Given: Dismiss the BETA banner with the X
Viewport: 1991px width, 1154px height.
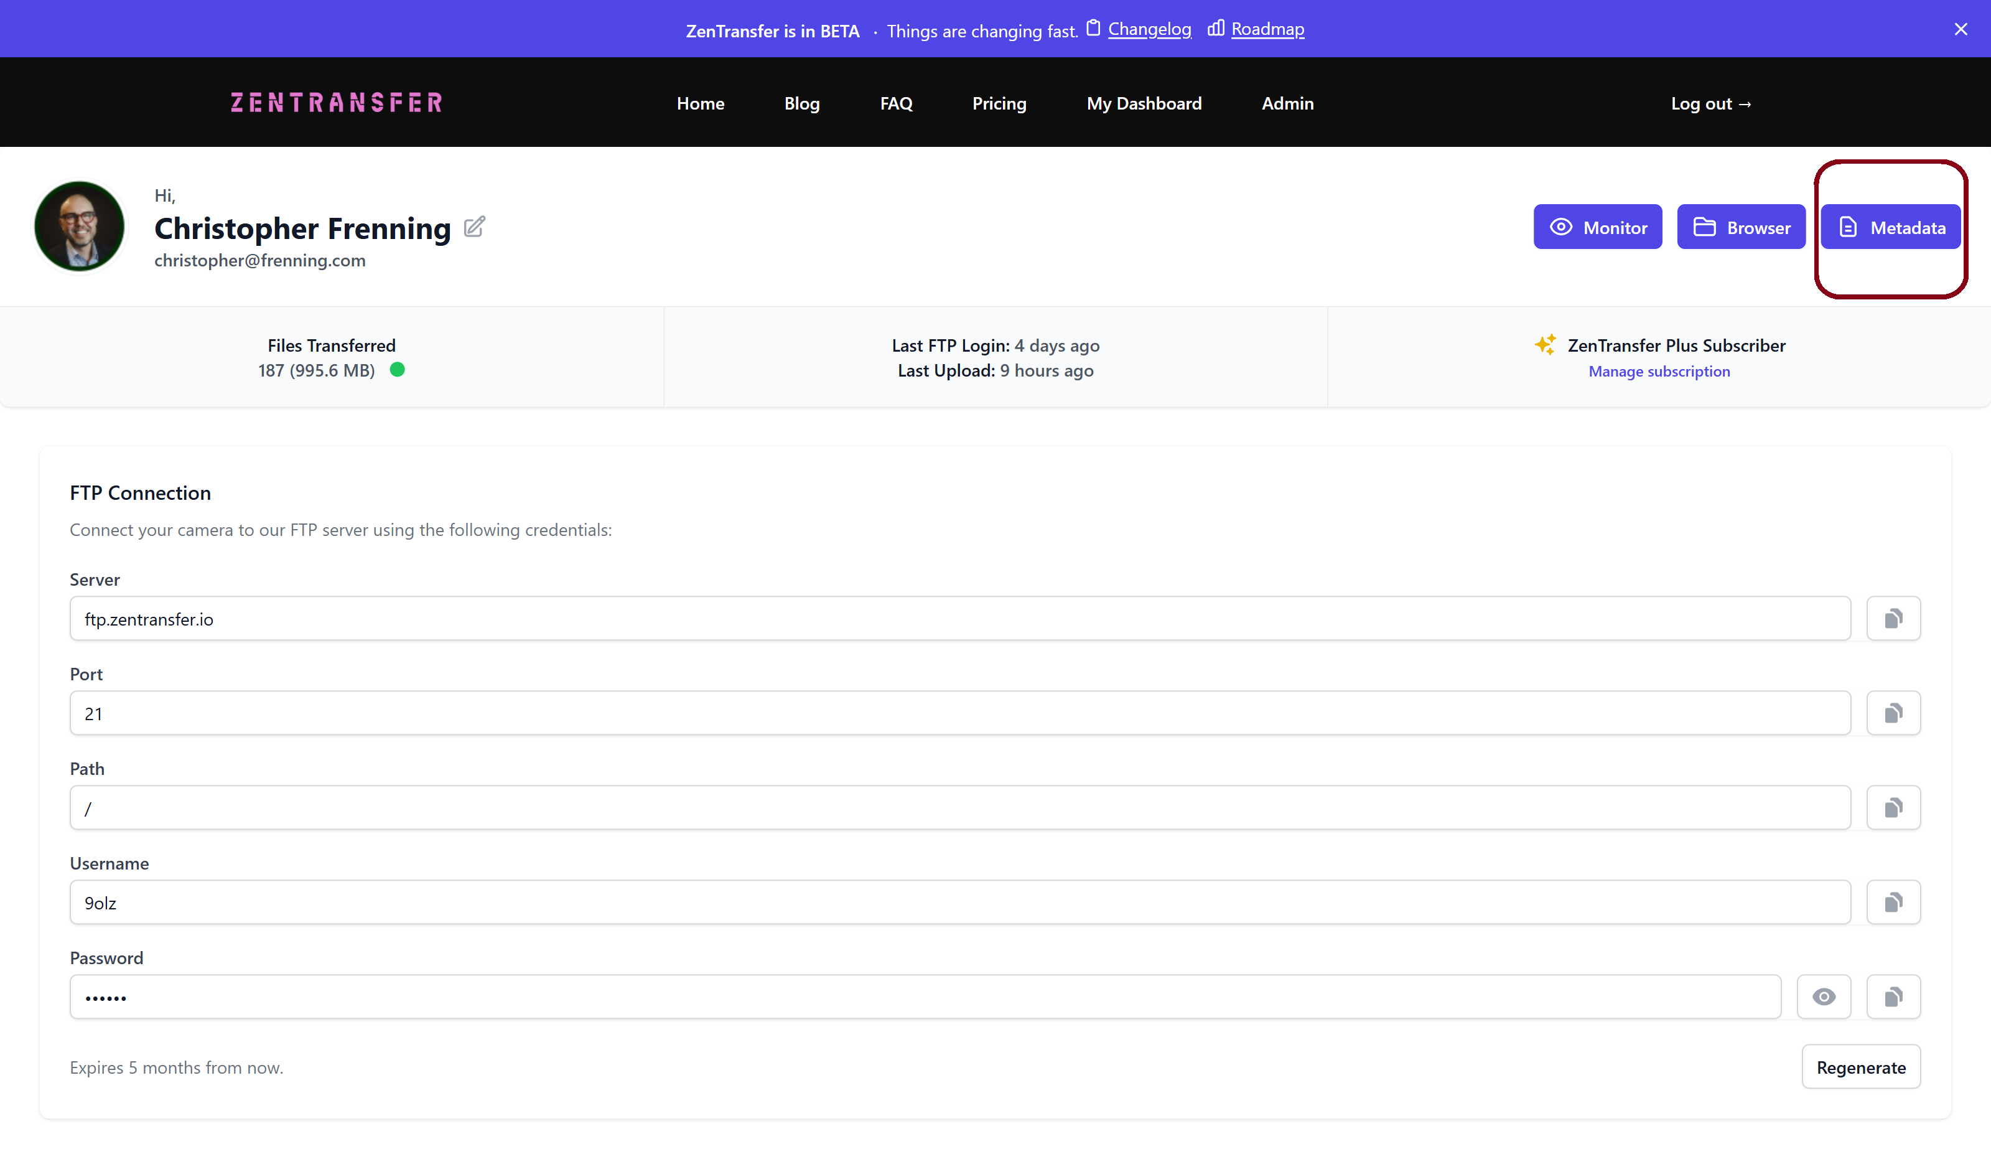Looking at the screenshot, I should coord(1960,29).
